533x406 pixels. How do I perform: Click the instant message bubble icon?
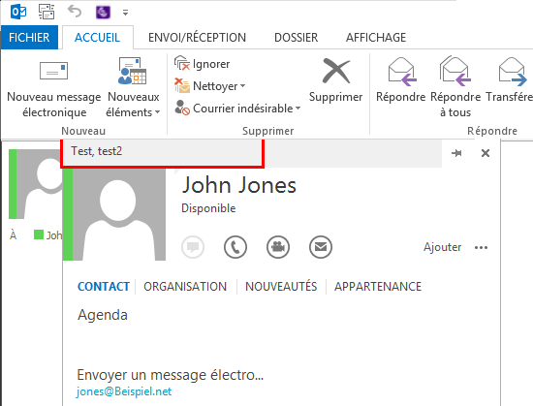(x=193, y=247)
